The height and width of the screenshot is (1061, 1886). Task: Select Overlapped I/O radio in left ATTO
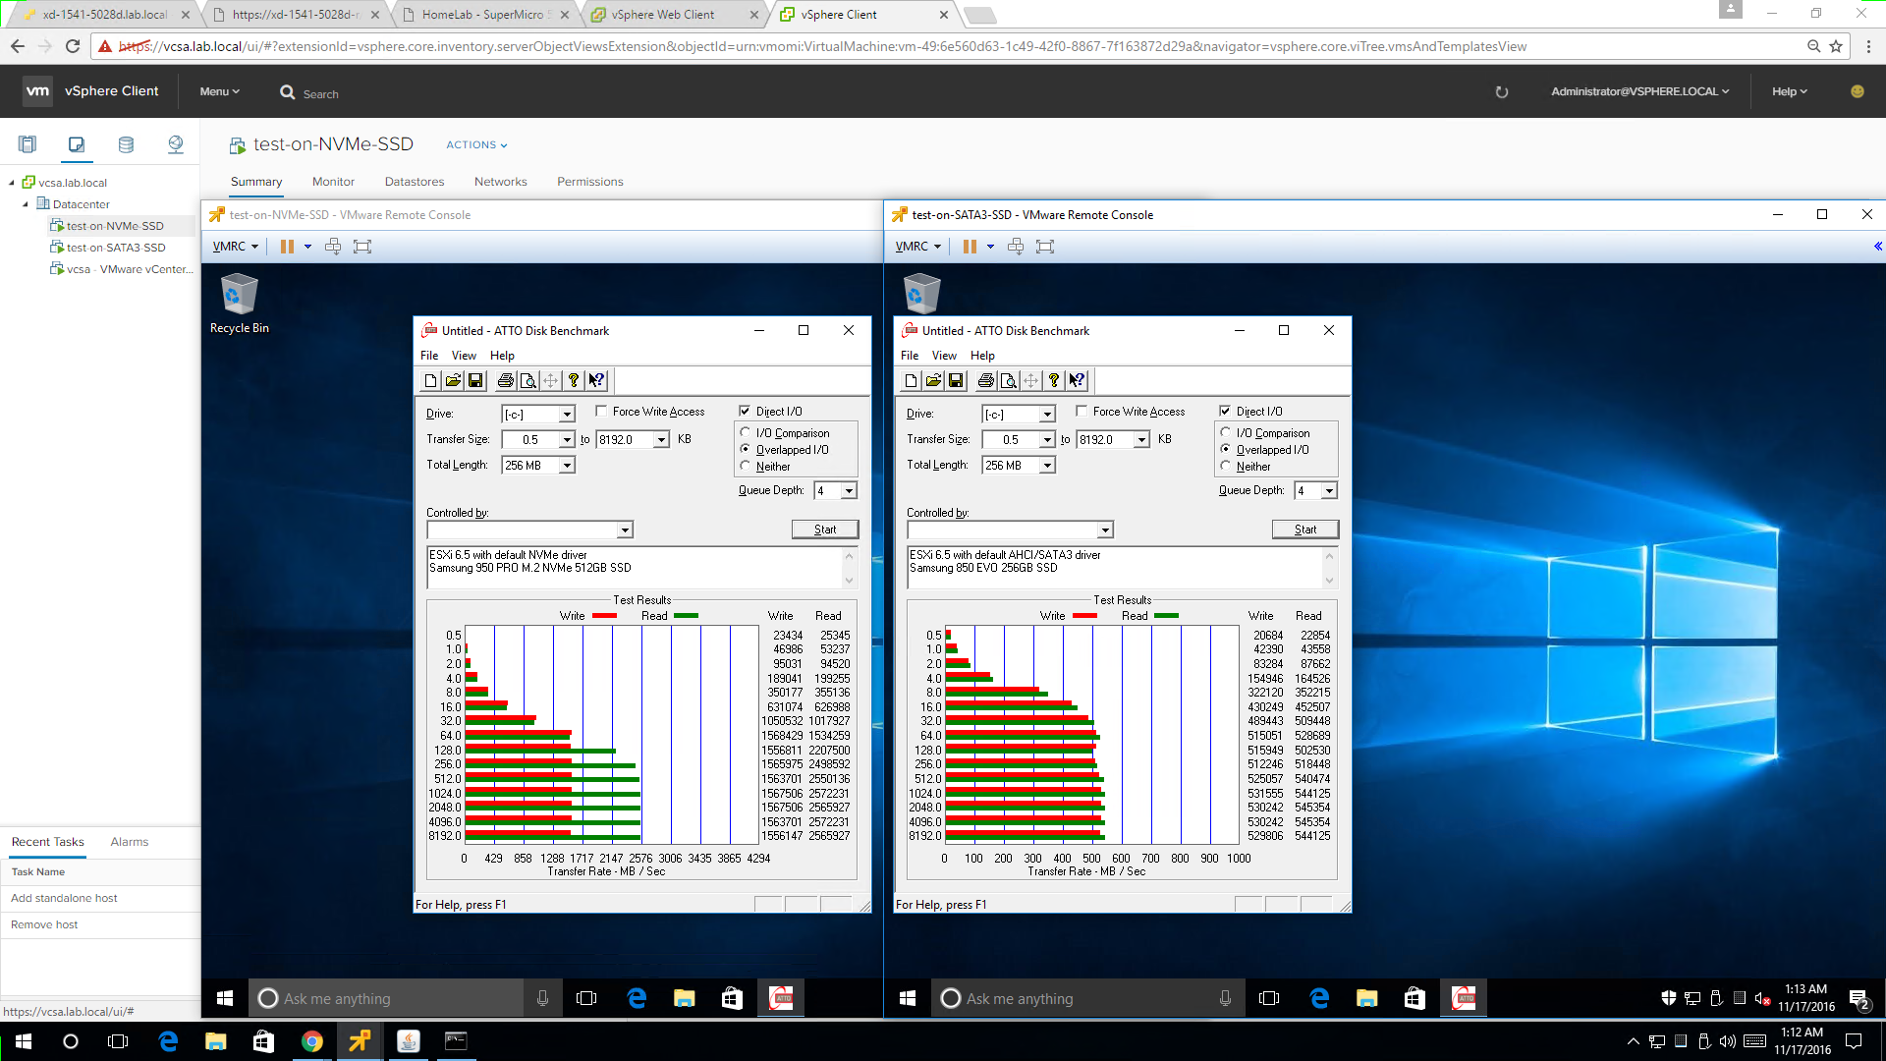[745, 450]
